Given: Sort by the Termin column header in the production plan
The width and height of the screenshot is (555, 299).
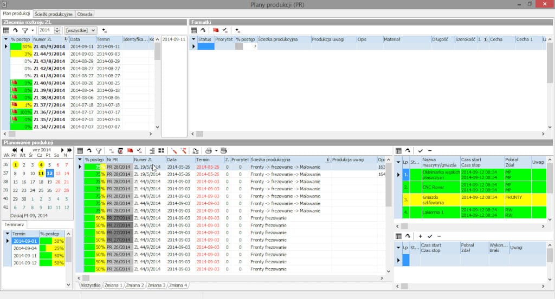Looking at the screenshot, I should tap(203, 160).
